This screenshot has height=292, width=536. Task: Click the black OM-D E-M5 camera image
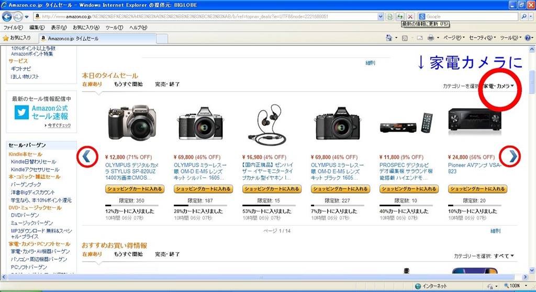[338, 123]
